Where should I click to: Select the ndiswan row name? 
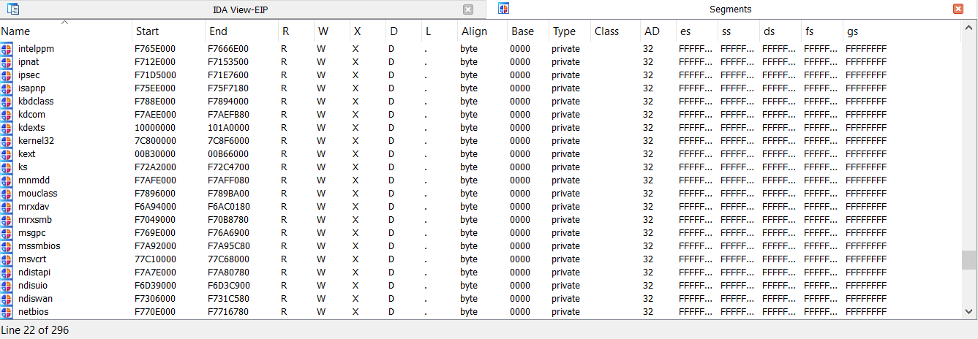[35, 299]
